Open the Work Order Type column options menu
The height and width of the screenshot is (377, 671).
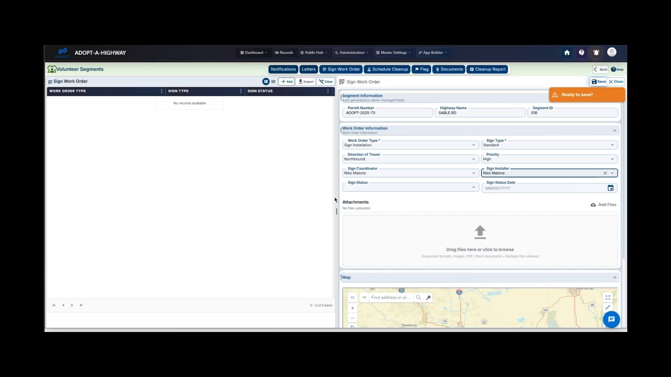click(161, 91)
